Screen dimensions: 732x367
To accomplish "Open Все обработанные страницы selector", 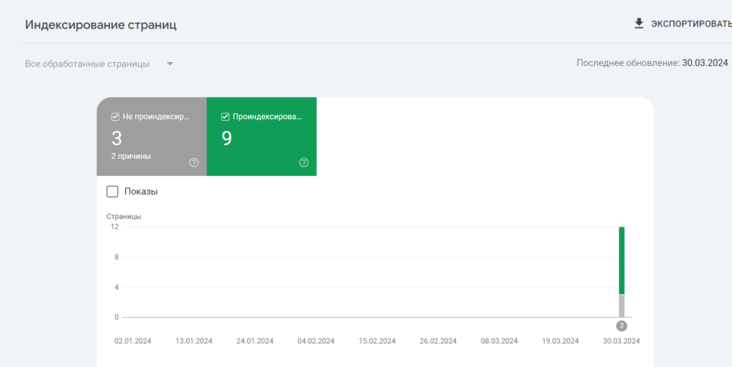I will (x=99, y=64).
